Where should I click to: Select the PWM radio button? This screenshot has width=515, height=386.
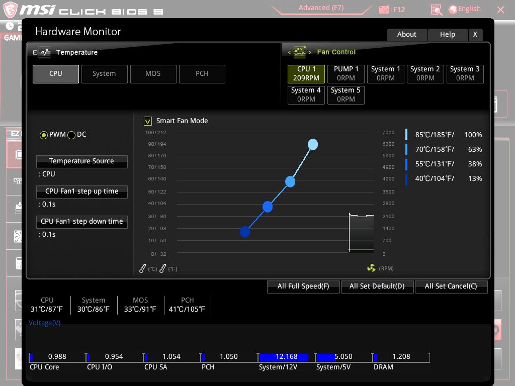[44, 135]
